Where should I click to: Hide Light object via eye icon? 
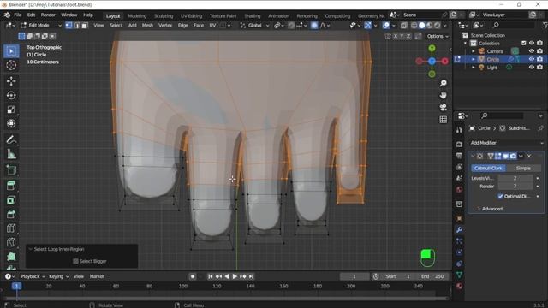tap(532, 67)
